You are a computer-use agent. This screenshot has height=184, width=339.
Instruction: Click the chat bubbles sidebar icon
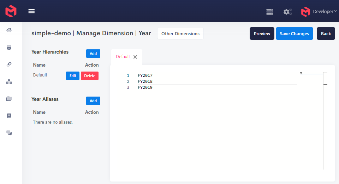[x=9, y=133]
